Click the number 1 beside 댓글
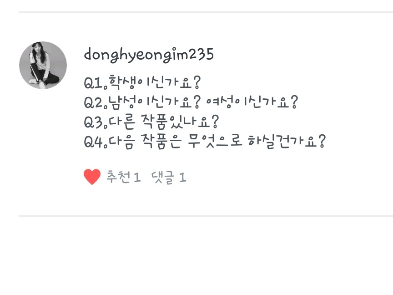The image size is (393, 295). tap(182, 178)
